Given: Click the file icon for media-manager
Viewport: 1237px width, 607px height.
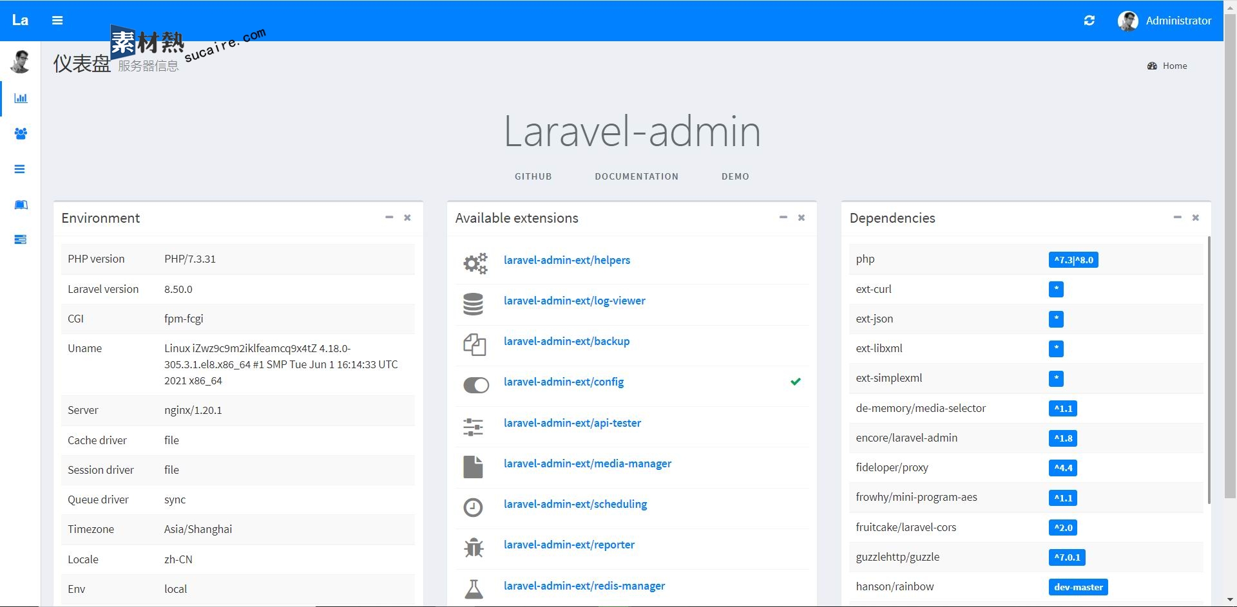Looking at the screenshot, I should coord(473,467).
